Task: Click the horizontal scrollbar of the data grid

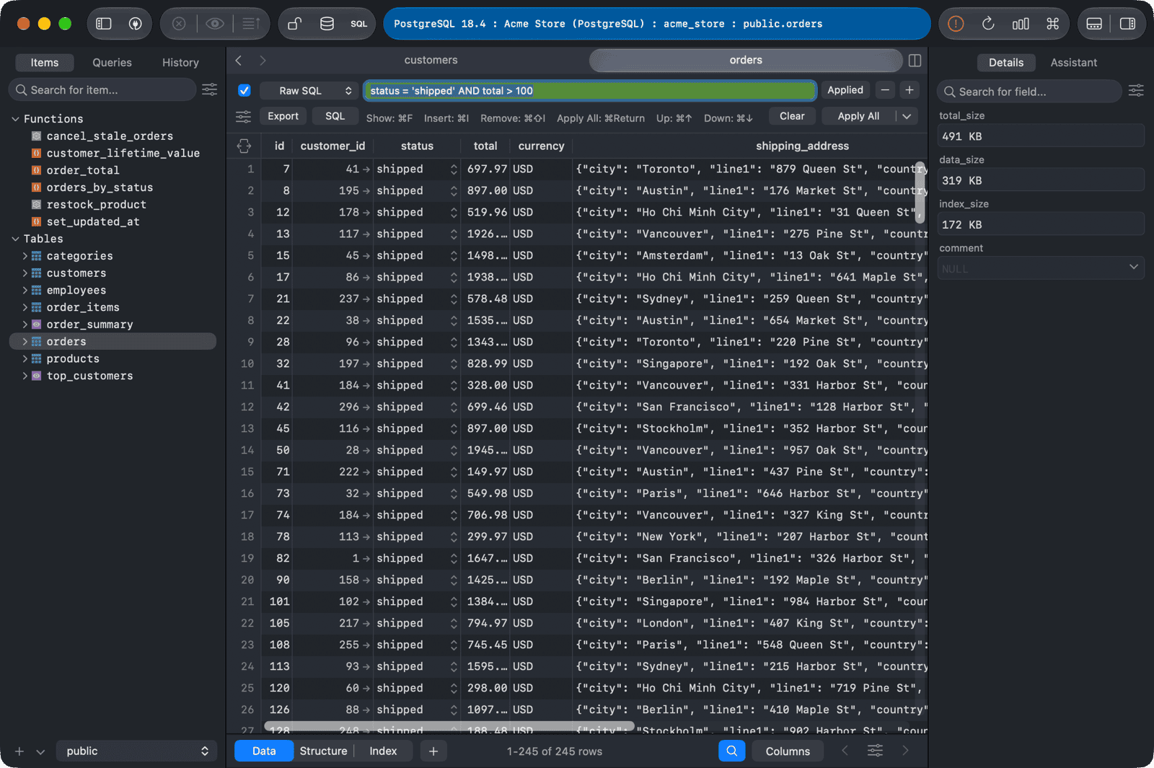Action: click(449, 726)
